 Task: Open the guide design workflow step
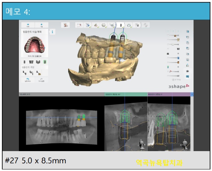137,25
